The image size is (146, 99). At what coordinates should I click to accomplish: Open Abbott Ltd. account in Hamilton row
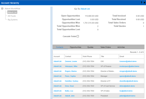pyautogui.click(x=58, y=81)
